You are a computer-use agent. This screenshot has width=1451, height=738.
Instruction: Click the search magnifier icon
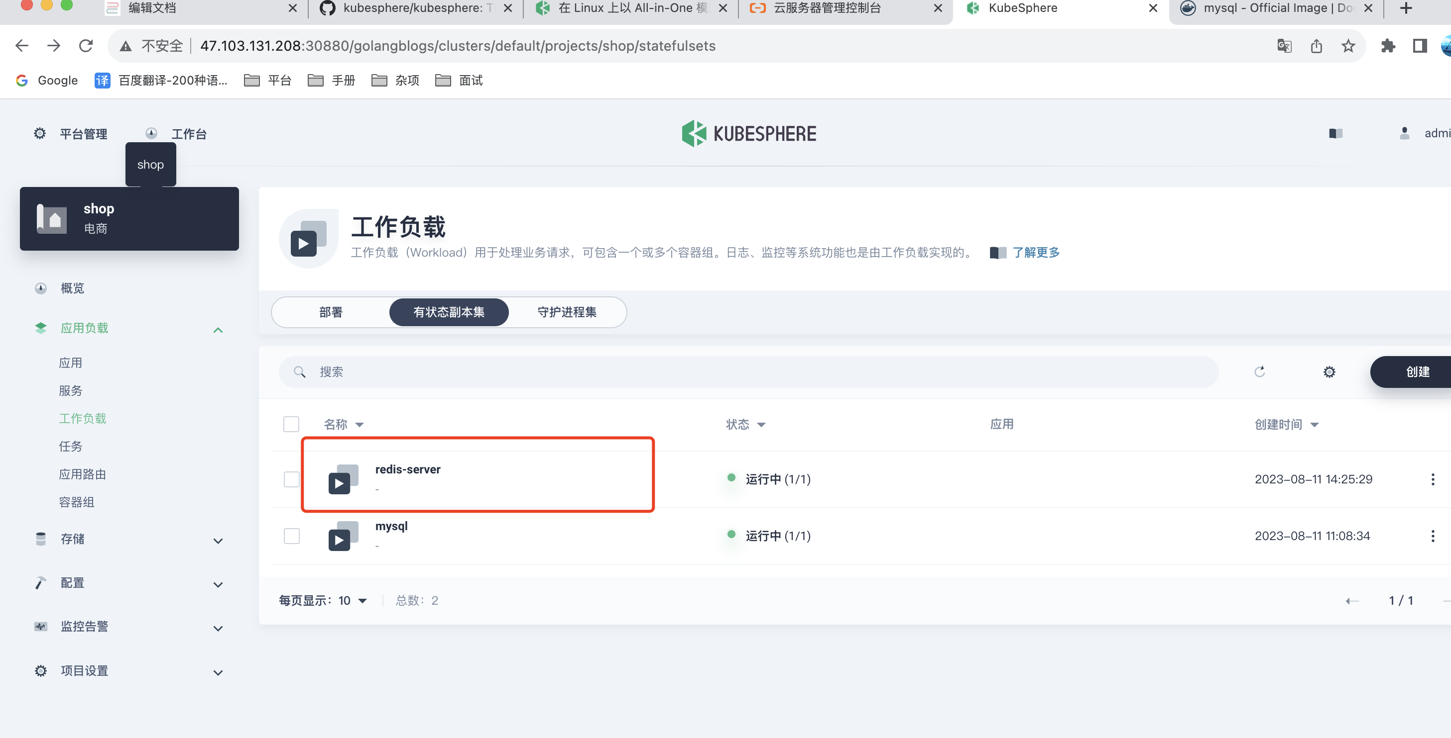300,372
